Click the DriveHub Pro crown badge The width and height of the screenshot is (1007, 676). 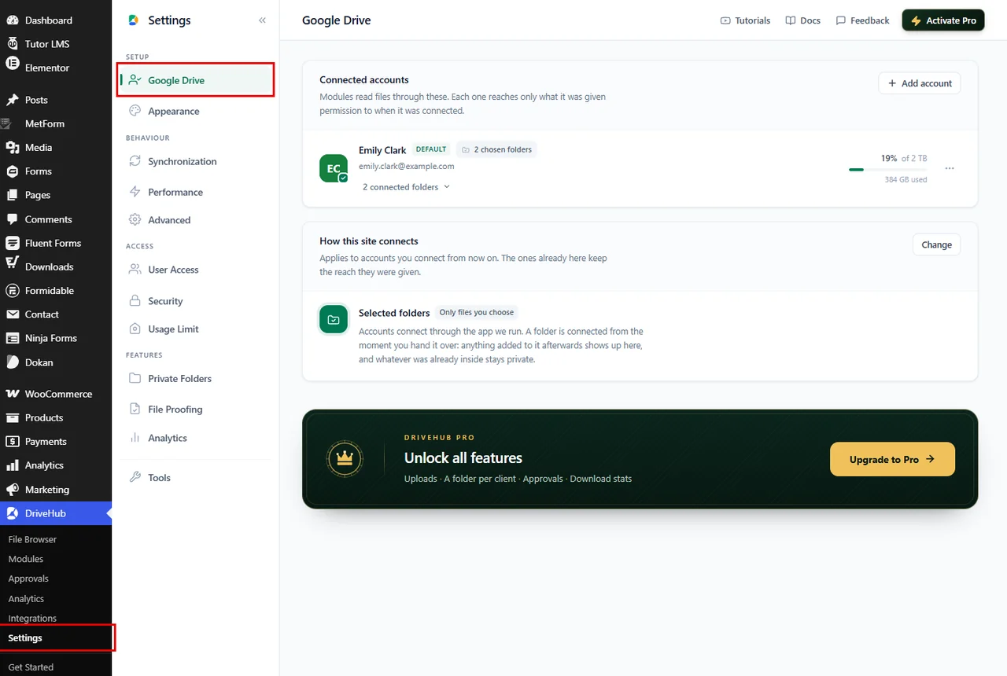tap(345, 459)
